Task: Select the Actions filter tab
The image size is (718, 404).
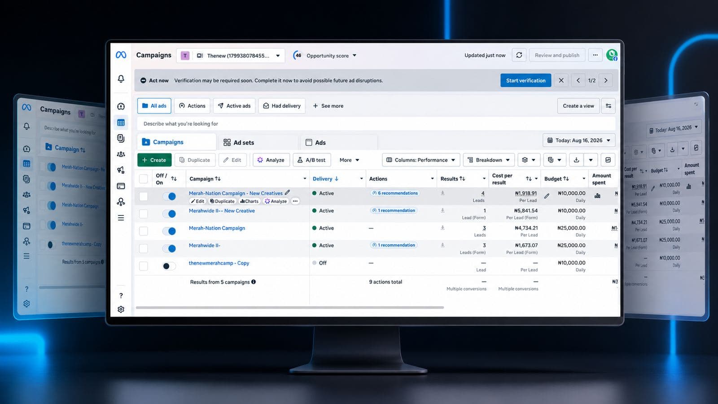Action: 192,106
